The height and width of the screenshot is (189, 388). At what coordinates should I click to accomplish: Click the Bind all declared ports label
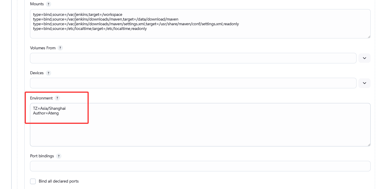coord(59,181)
